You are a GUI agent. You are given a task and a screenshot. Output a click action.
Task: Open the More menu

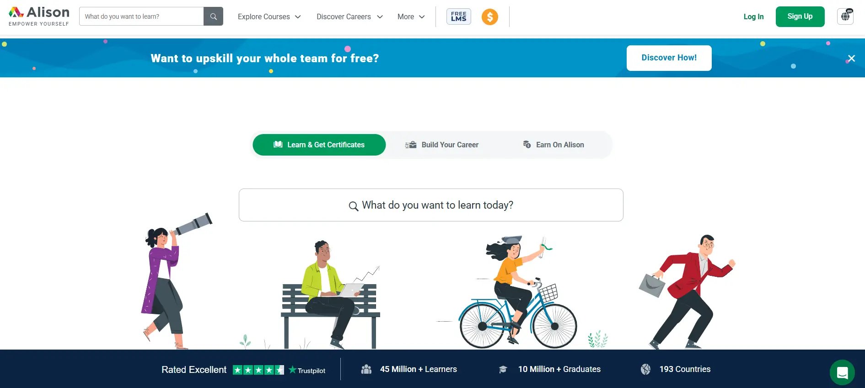(411, 16)
